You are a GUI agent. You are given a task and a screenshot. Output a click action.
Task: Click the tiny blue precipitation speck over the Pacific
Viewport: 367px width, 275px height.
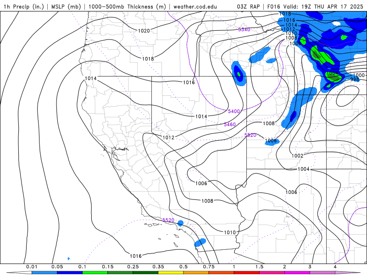[68, 258]
